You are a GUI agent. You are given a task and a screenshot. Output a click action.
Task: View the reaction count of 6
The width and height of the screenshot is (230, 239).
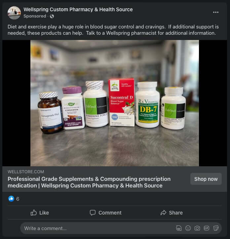(18, 199)
